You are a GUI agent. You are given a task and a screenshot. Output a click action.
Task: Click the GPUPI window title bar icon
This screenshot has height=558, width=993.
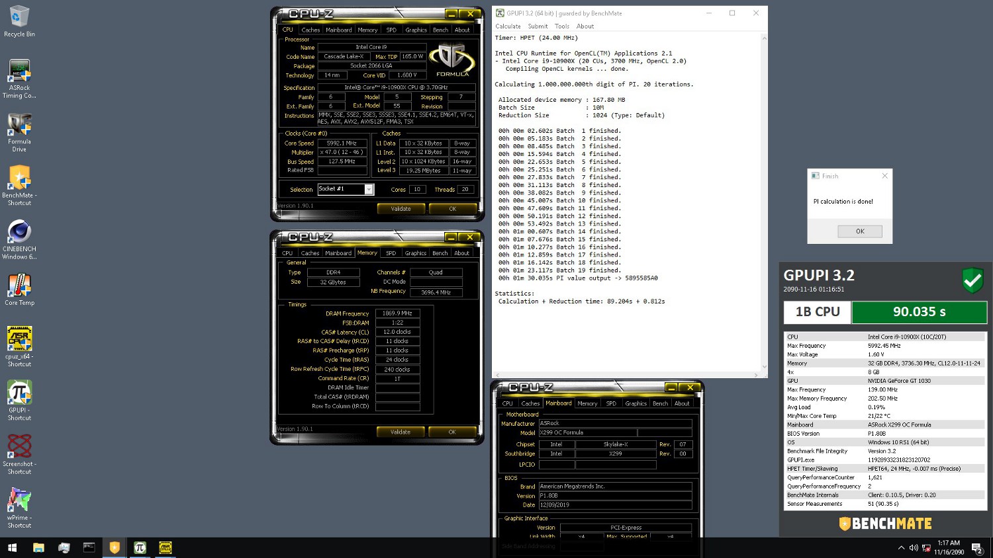[x=500, y=13]
